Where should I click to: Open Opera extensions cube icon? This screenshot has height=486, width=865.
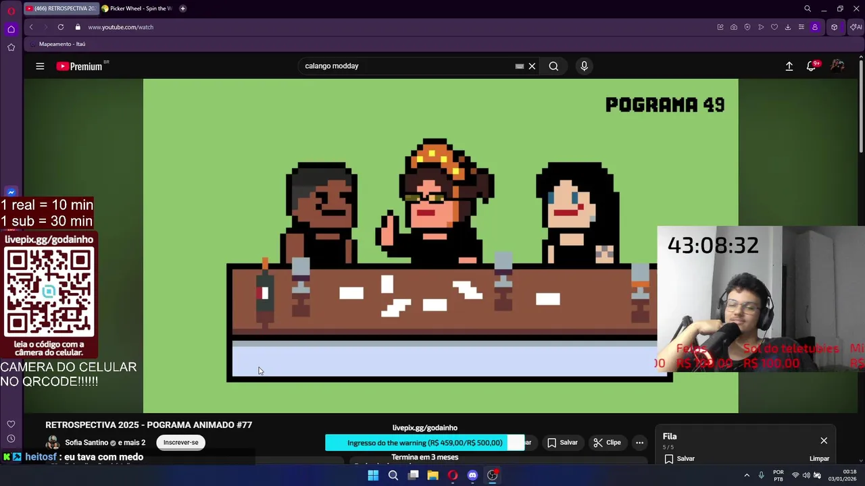tap(835, 27)
